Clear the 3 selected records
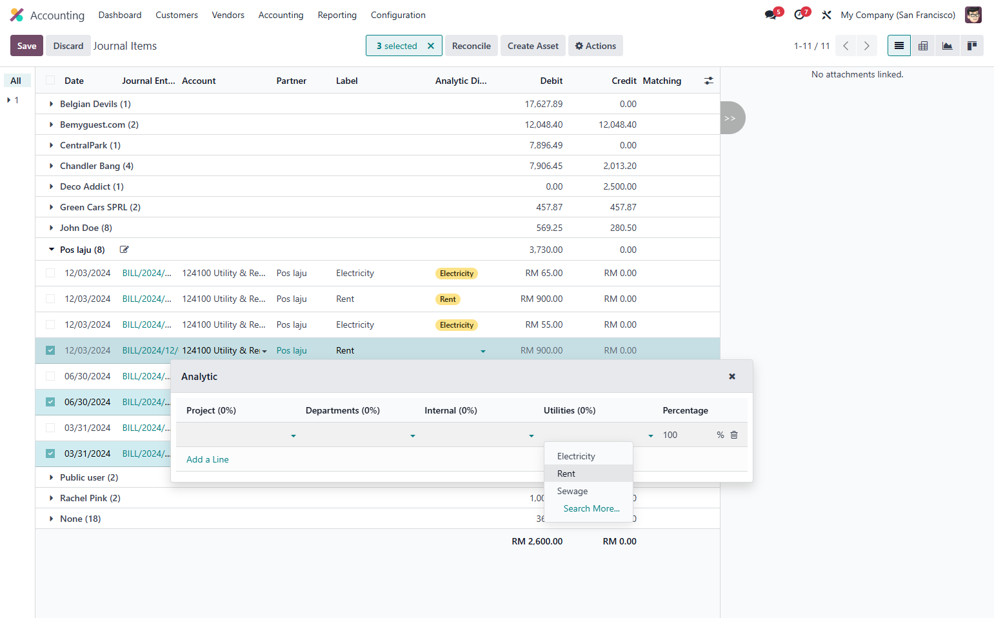Viewport: 994px width, 618px height. [431, 46]
